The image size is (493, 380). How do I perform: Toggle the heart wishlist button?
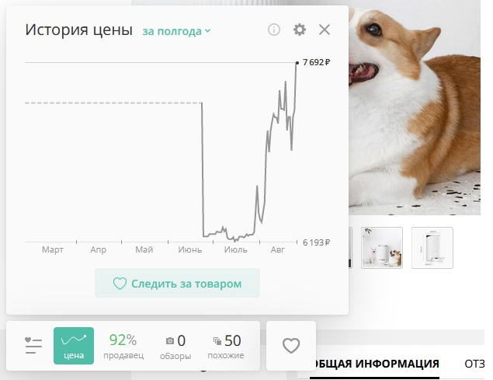click(291, 346)
